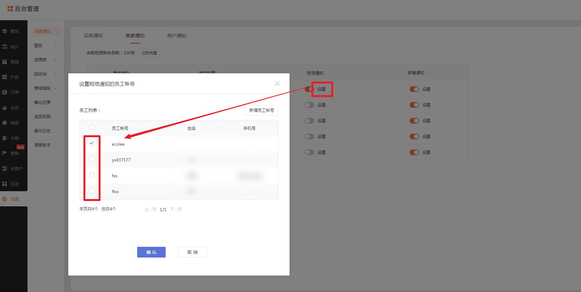Switch to the 买家通知 tab

click(x=93, y=36)
